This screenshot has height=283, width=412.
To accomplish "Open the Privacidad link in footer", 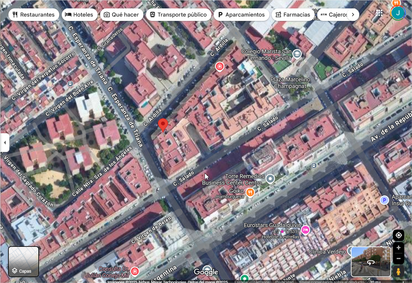I will point(284,281).
